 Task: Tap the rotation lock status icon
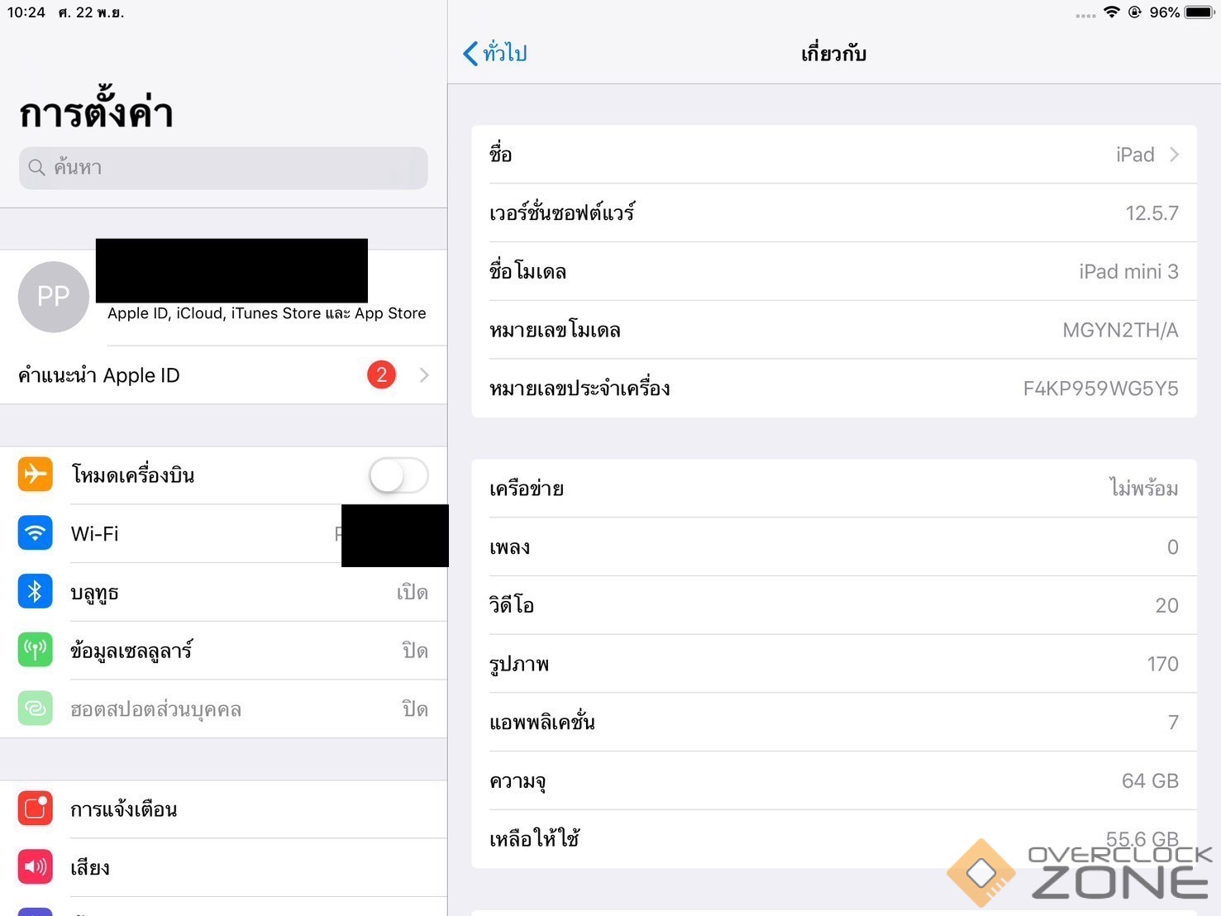[x=1135, y=12]
